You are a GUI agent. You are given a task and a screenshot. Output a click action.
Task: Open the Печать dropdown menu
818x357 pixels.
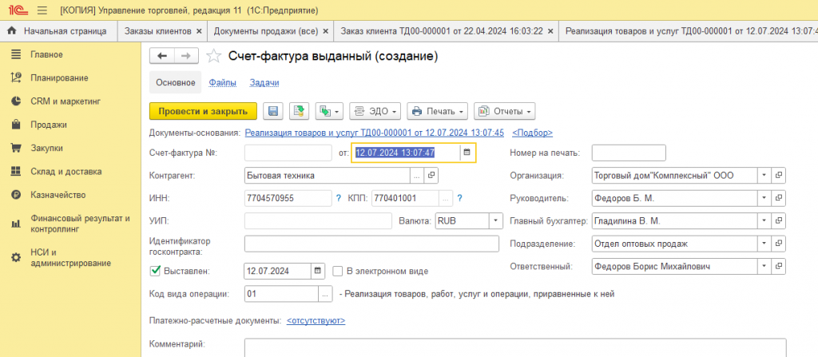(437, 111)
